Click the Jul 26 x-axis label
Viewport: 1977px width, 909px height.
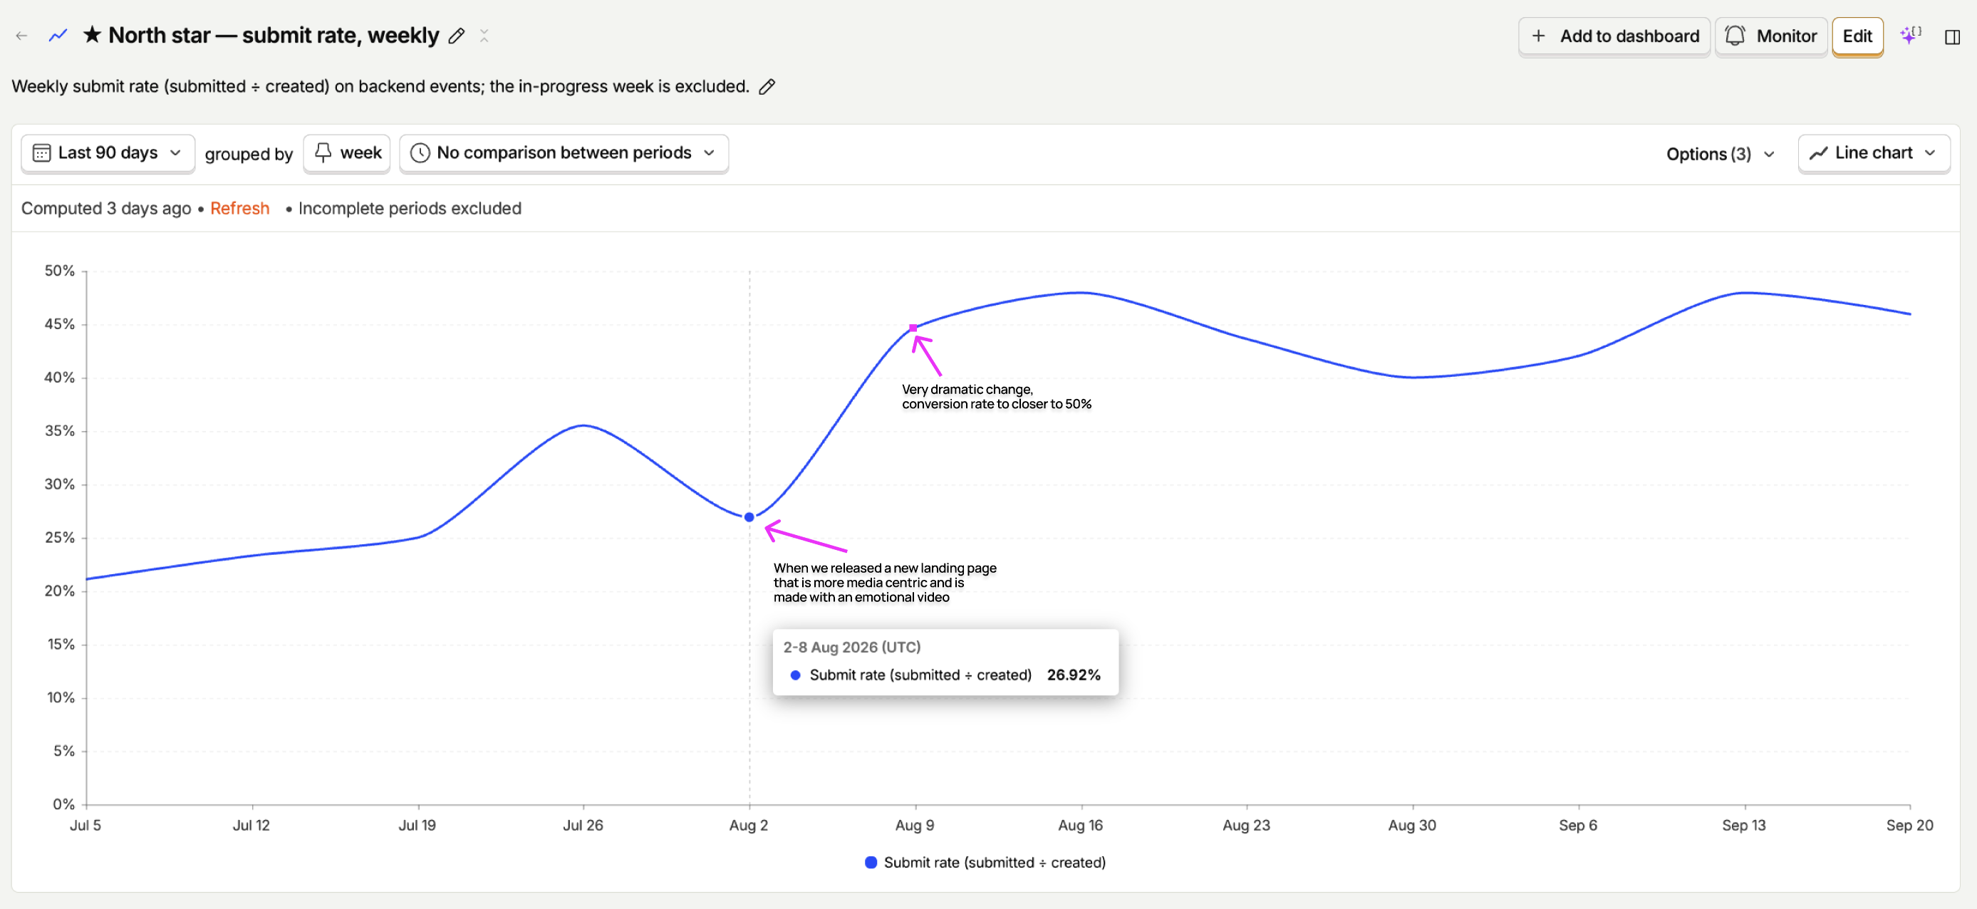tap(583, 826)
